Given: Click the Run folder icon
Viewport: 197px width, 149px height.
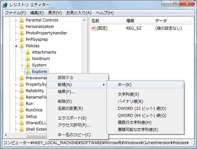Looking at the screenshot, I should 21,104.
